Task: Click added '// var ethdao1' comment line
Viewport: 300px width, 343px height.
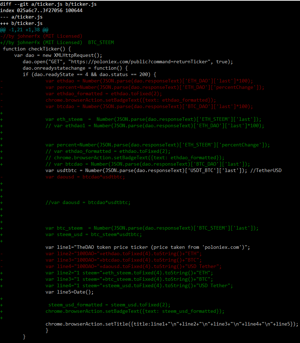Action: click(x=155, y=125)
